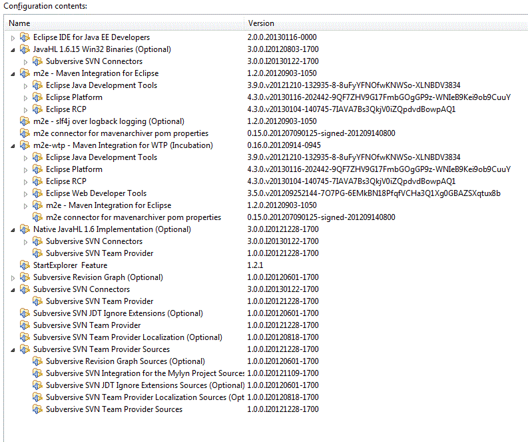Select the Subversive Revision Graph (Optional) row label
This screenshot has height=442, width=528.
pyautogui.click(x=98, y=277)
